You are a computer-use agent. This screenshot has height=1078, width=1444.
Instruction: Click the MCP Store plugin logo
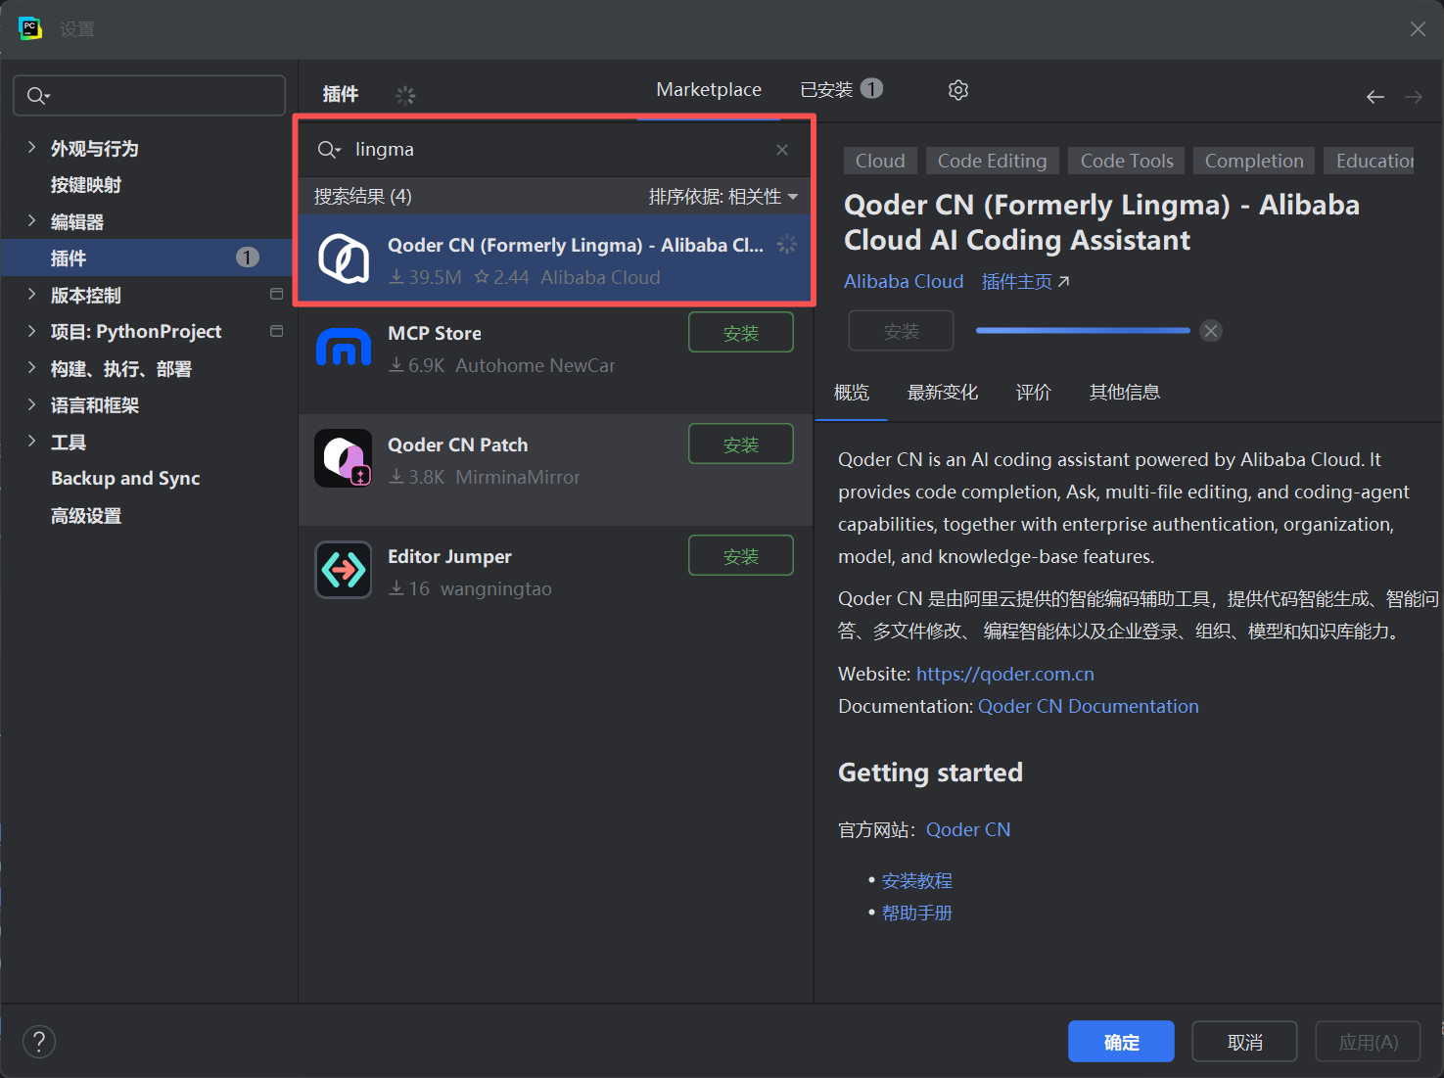point(344,348)
